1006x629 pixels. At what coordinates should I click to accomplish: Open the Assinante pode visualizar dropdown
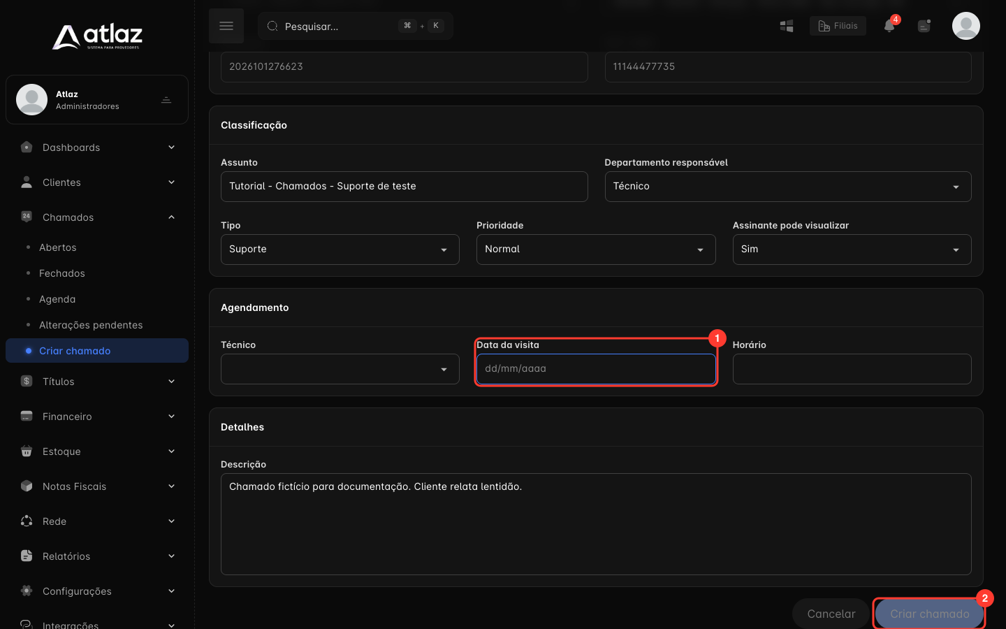pyautogui.click(x=852, y=250)
